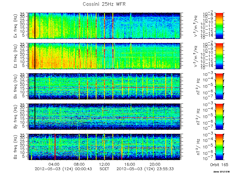The height and width of the screenshot is (173, 230).
Task: Select the Ez spectrogram panel
Action: click(x=104, y=56)
